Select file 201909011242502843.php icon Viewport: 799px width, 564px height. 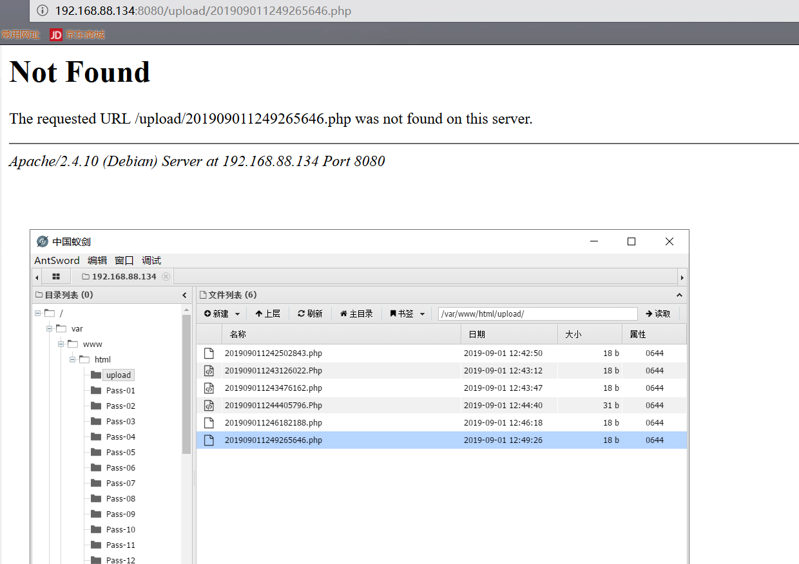(208, 353)
